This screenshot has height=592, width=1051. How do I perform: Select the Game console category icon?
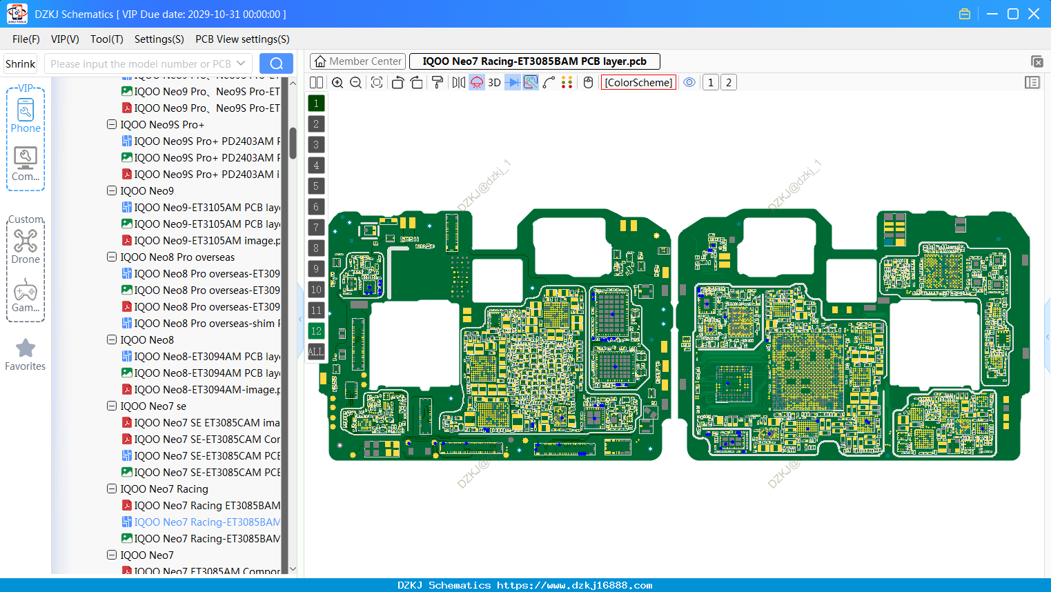click(26, 295)
